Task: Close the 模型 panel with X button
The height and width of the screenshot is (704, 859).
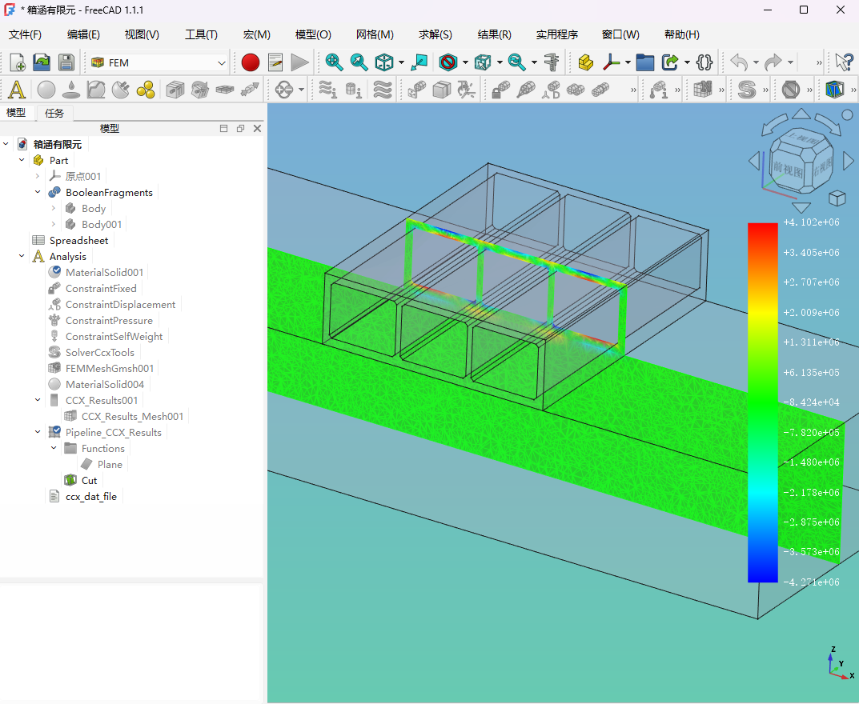Action: 257,129
